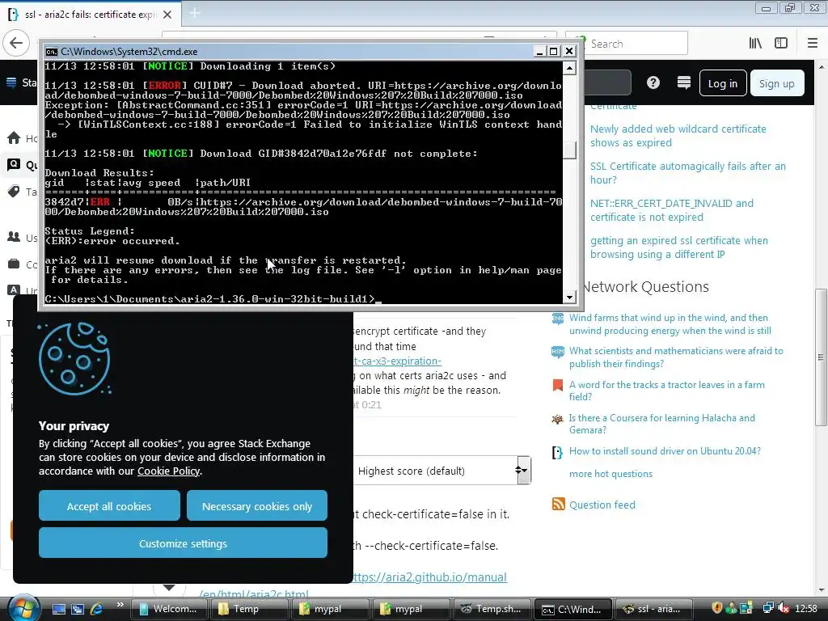Switch to 'ssl - aria...' taskbar item

653,609
